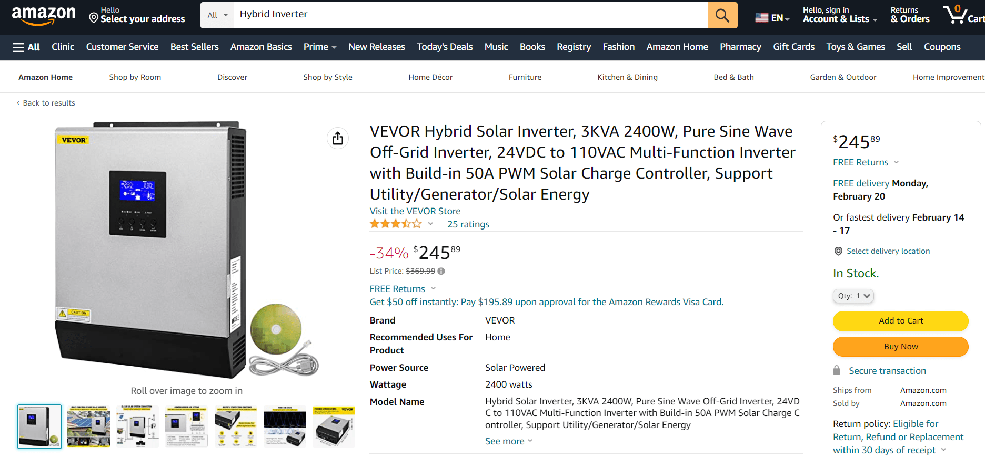
Task: Click the share icon above product image
Action: 338,138
